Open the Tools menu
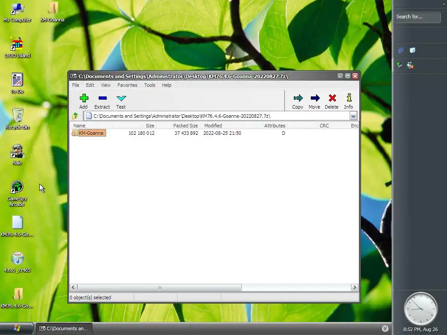The height and width of the screenshot is (335, 447). click(x=150, y=85)
